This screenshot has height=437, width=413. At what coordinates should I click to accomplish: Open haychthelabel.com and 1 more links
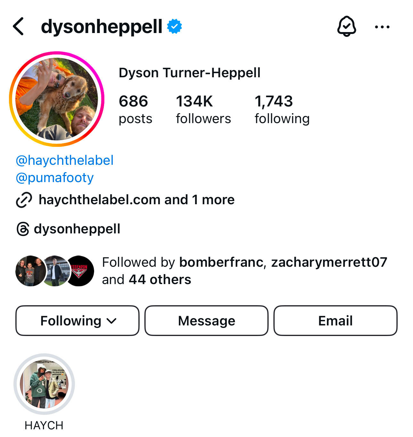click(x=137, y=200)
